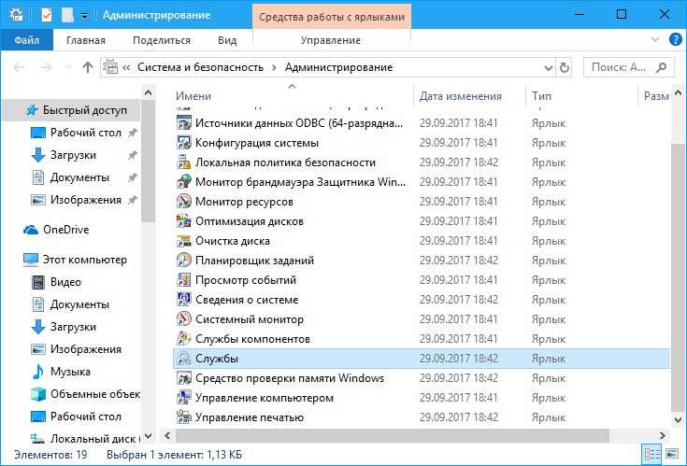The width and height of the screenshot is (687, 466).
Task: Open the Главная ribbon tab
Action: click(x=86, y=40)
